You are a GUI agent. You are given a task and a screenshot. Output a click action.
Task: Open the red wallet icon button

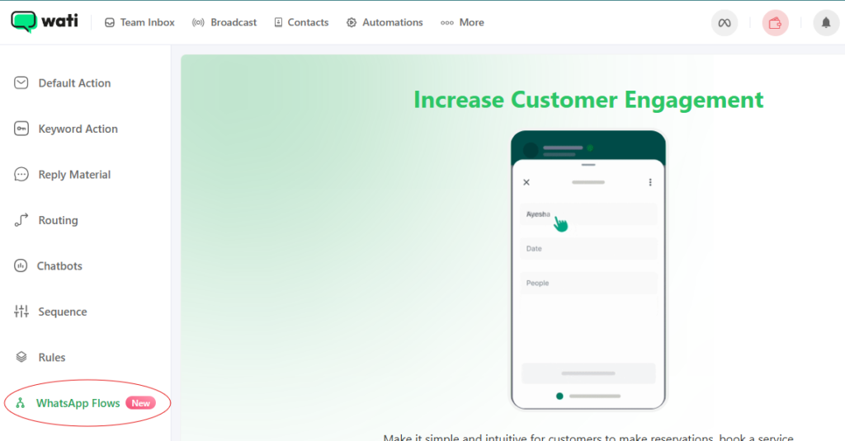tap(775, 23)
